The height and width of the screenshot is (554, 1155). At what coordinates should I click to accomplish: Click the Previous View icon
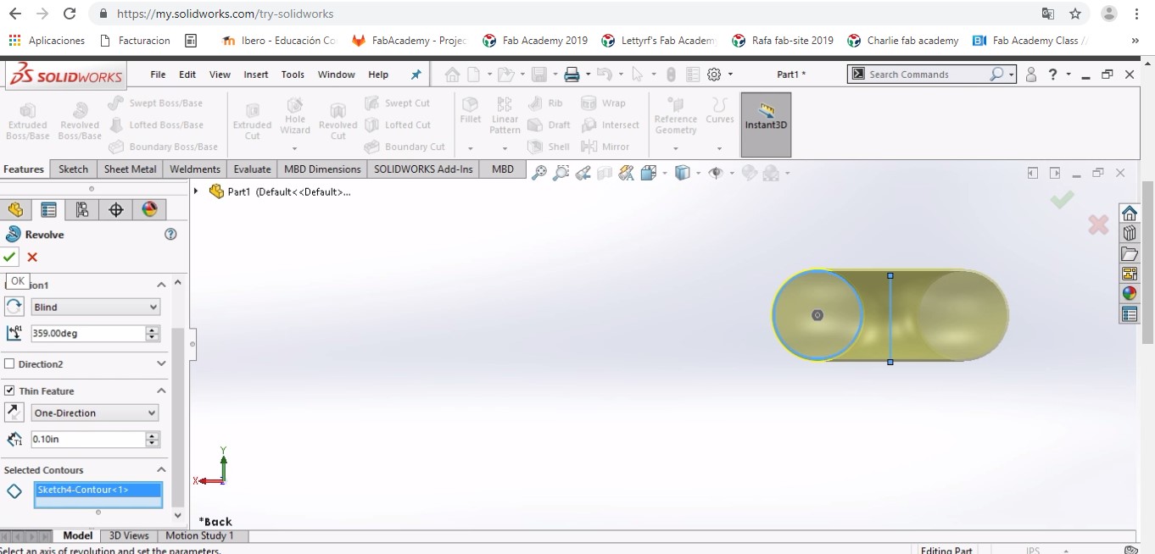click(583, 173)
